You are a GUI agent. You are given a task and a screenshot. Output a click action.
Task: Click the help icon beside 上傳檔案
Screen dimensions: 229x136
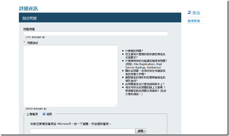[x=44, y=114]
